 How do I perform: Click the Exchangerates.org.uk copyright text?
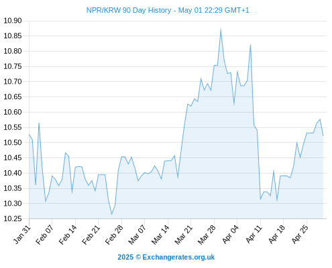(166, 257)
